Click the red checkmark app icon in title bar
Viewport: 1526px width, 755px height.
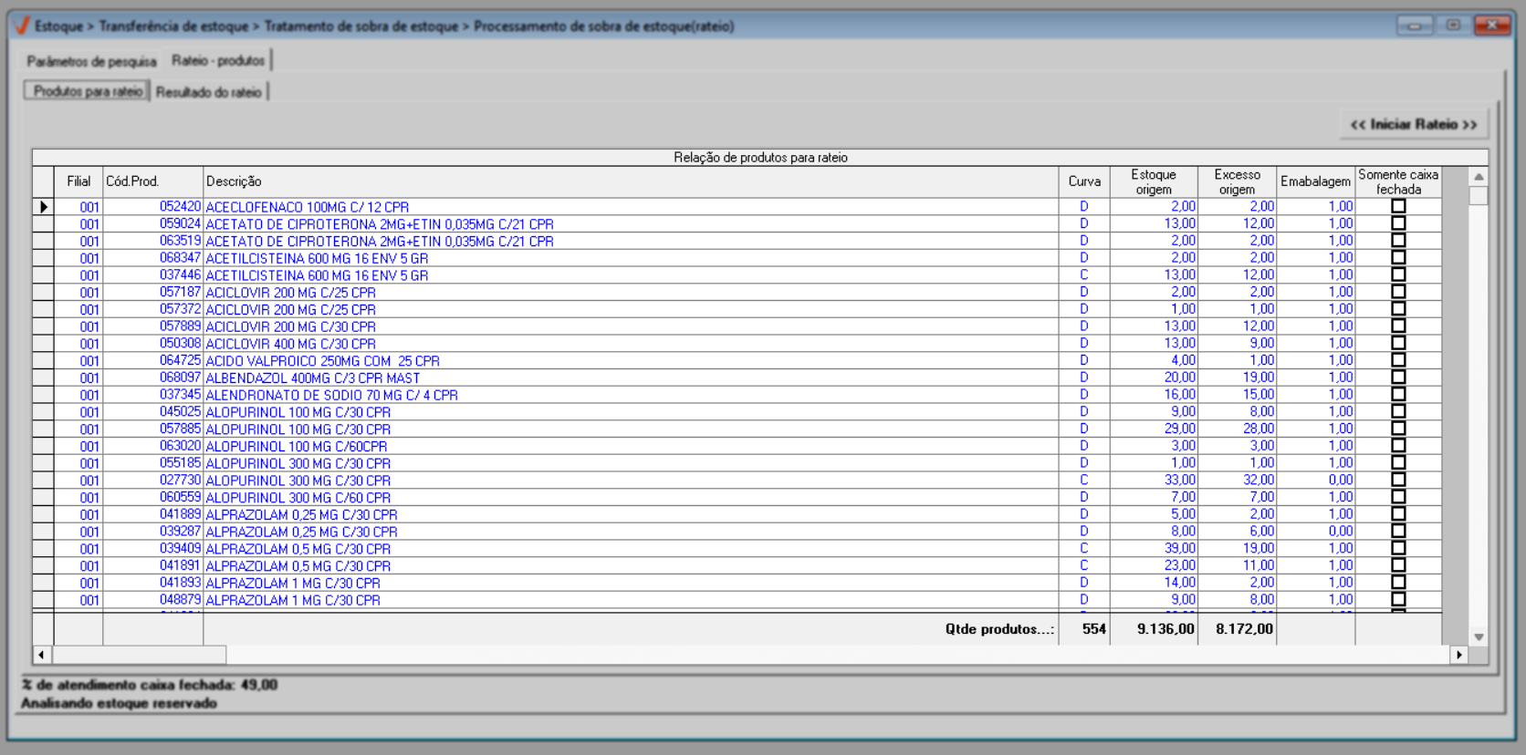(x=22, y=26)
